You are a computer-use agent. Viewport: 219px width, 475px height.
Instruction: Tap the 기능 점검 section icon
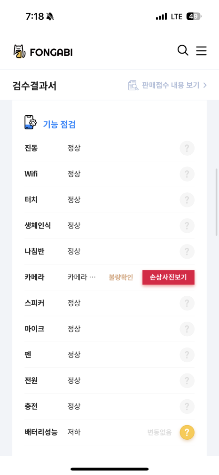tap(31, 122)
